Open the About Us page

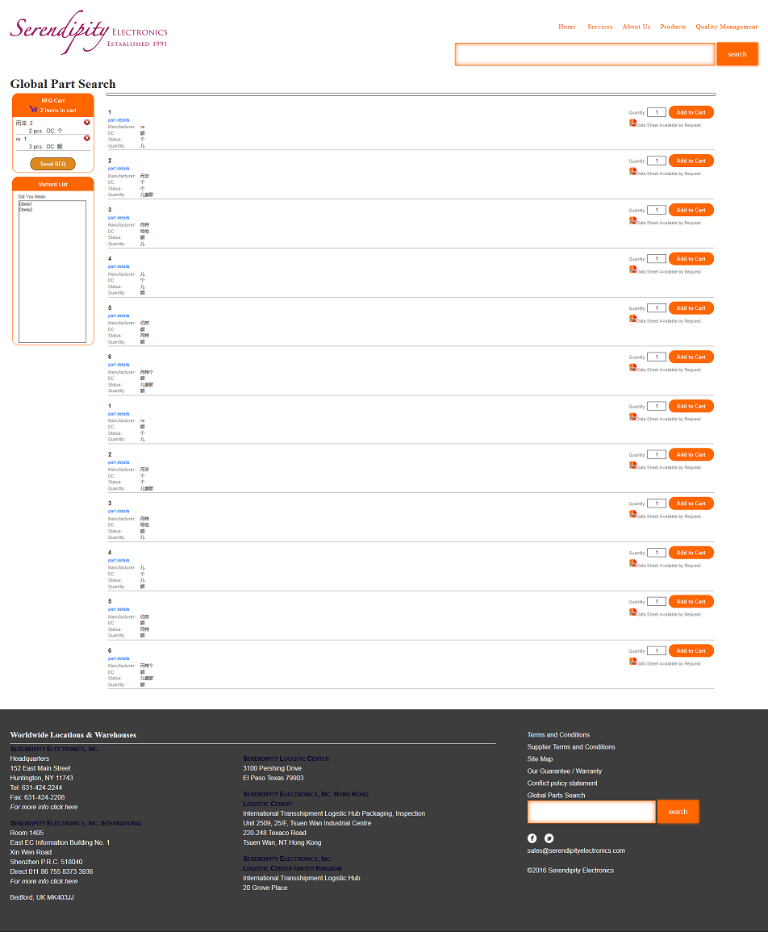point(636,27)
